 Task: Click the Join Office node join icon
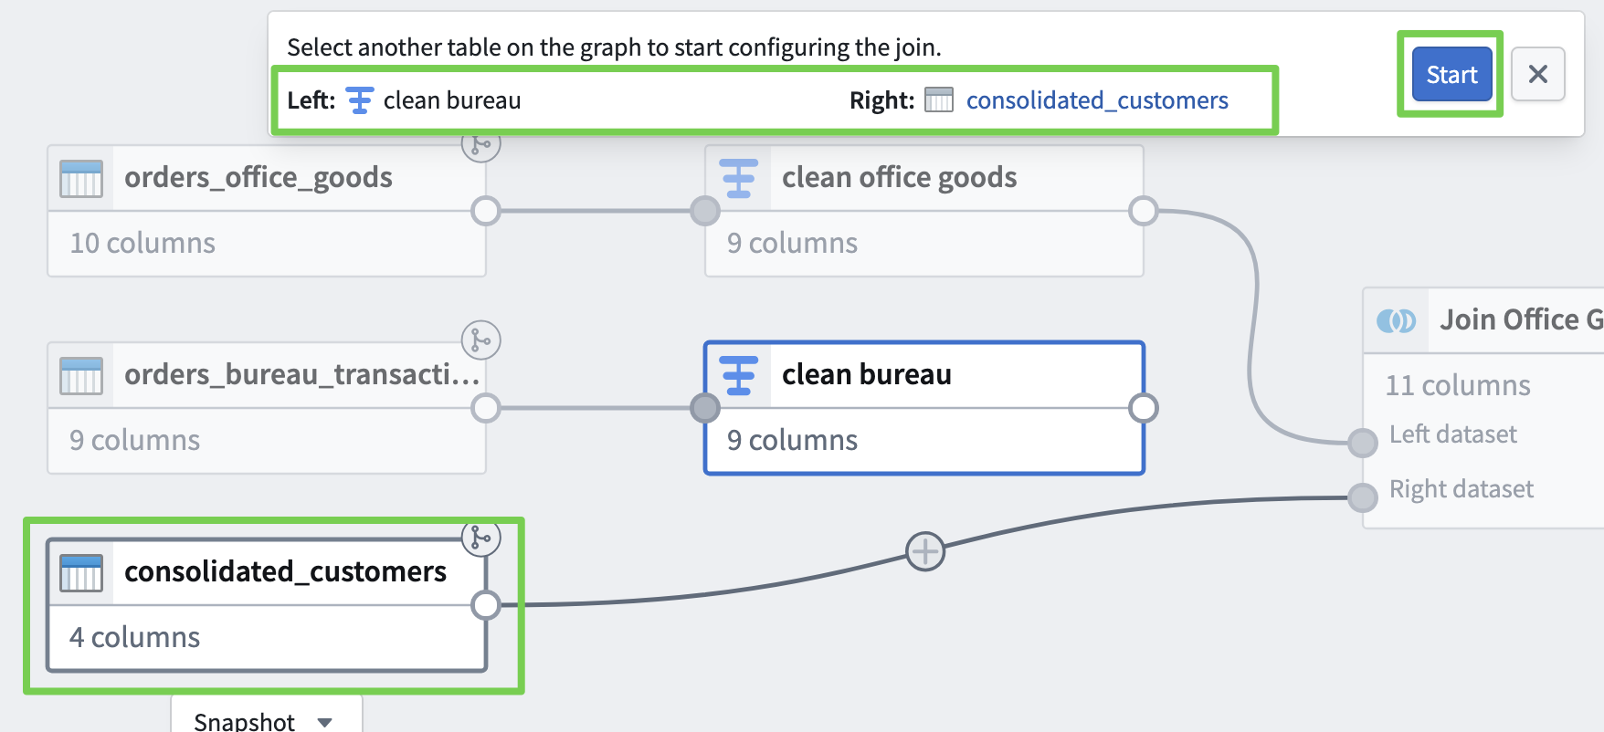(x=1396, y=320)
